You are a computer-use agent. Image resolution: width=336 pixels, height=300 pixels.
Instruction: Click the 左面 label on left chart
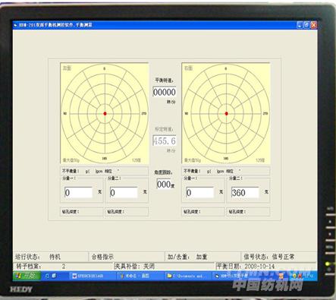point(67,68)
